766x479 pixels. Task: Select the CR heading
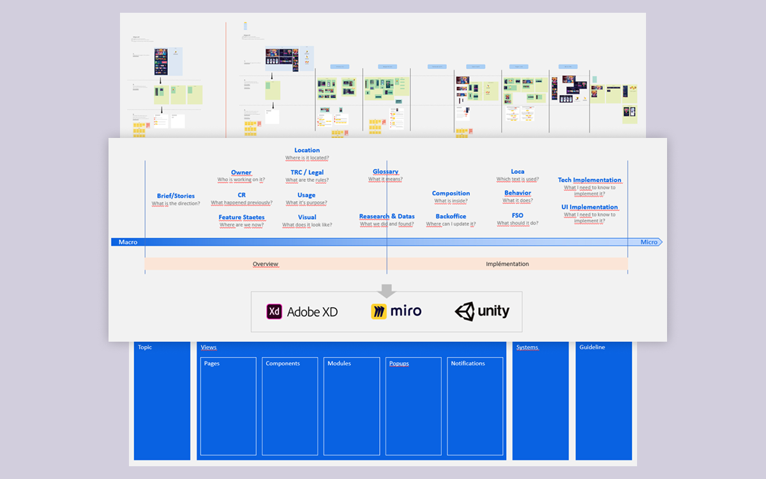241,195
